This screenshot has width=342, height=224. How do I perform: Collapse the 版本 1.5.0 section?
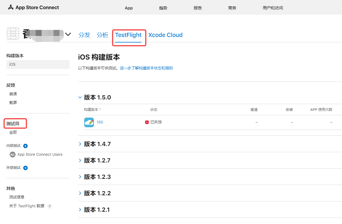click(x=80, y=97)
